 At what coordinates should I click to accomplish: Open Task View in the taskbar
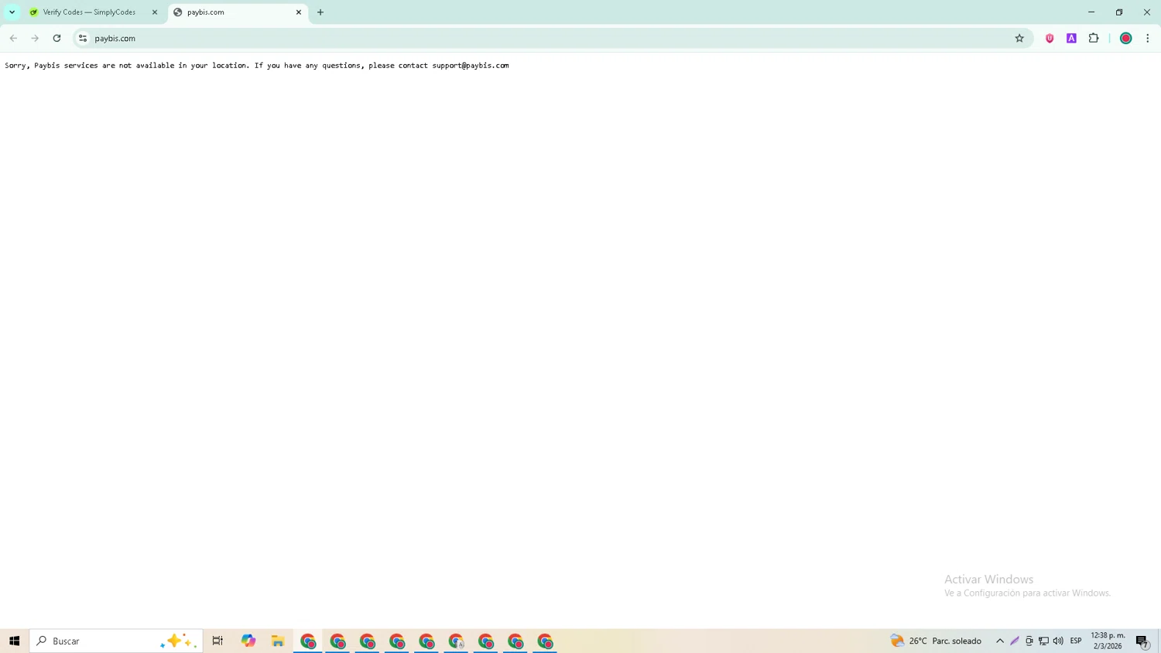[x=217, y=641]
